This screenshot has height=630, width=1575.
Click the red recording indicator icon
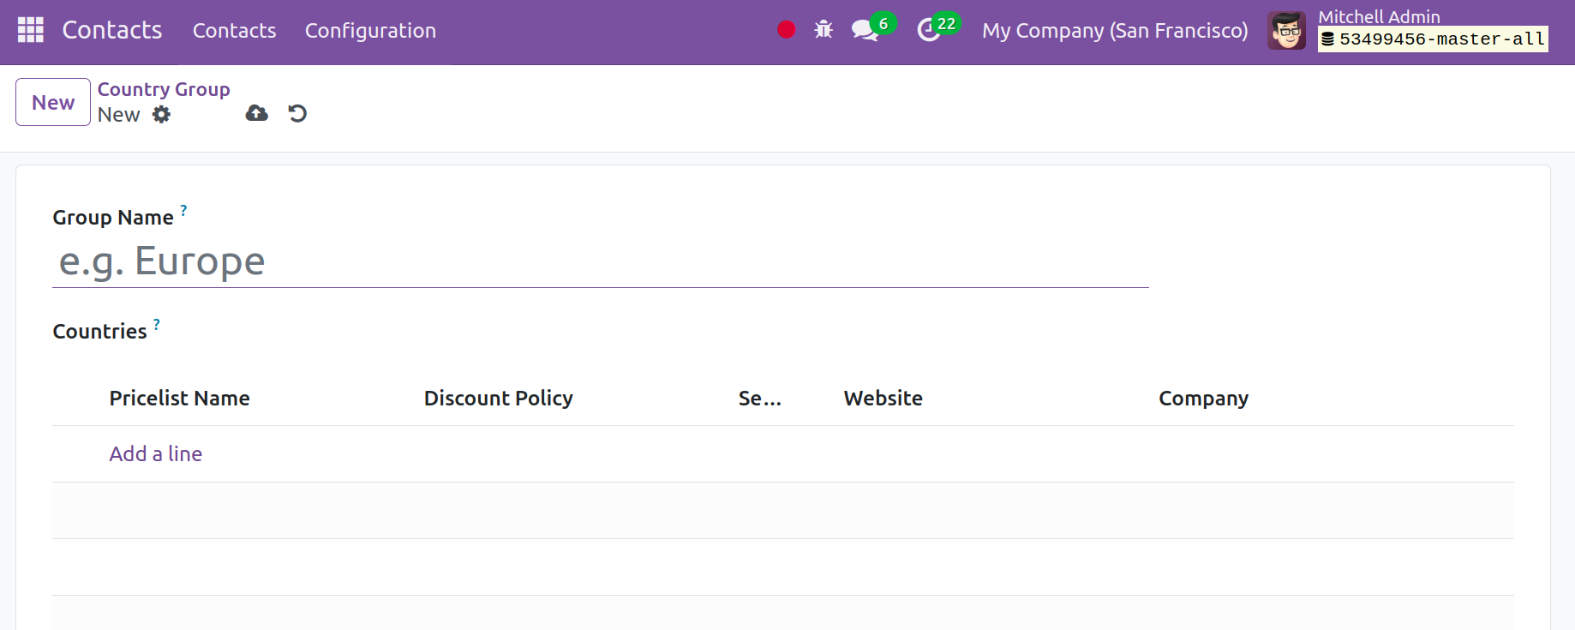tap(786, 30)
